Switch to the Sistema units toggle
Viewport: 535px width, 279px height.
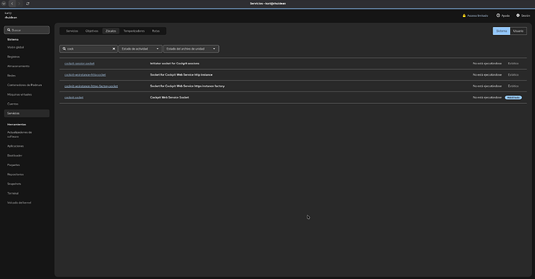[x=501, y=31]
